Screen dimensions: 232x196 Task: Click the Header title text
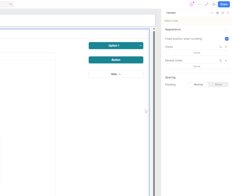tap(171, 13)
